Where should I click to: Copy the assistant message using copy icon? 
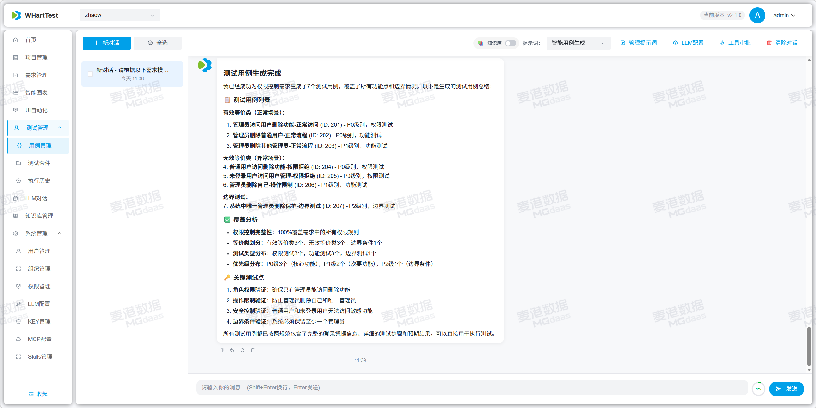(x=221, y=350)
